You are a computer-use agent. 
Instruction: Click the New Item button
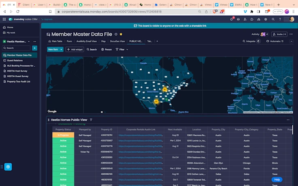tap(53, 49)
